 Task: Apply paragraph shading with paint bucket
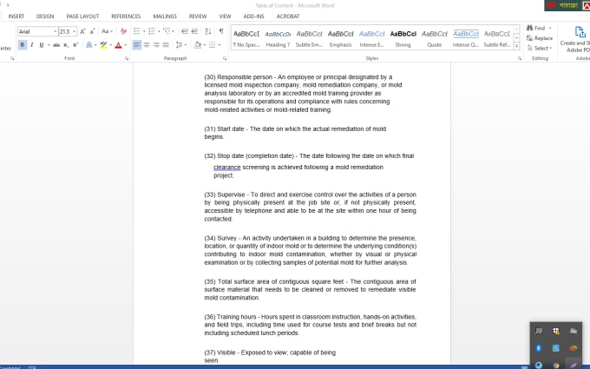(198, 45)
